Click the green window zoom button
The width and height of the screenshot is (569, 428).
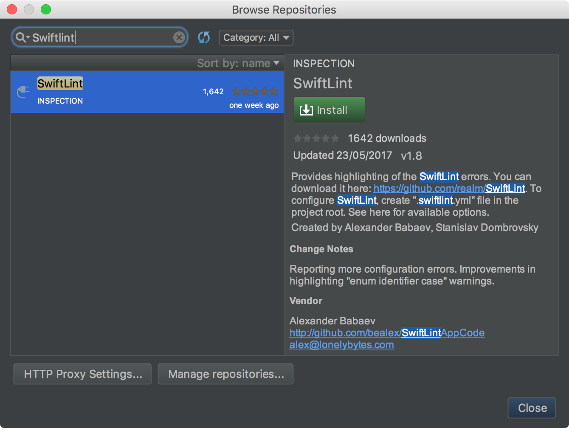(46, 9)
